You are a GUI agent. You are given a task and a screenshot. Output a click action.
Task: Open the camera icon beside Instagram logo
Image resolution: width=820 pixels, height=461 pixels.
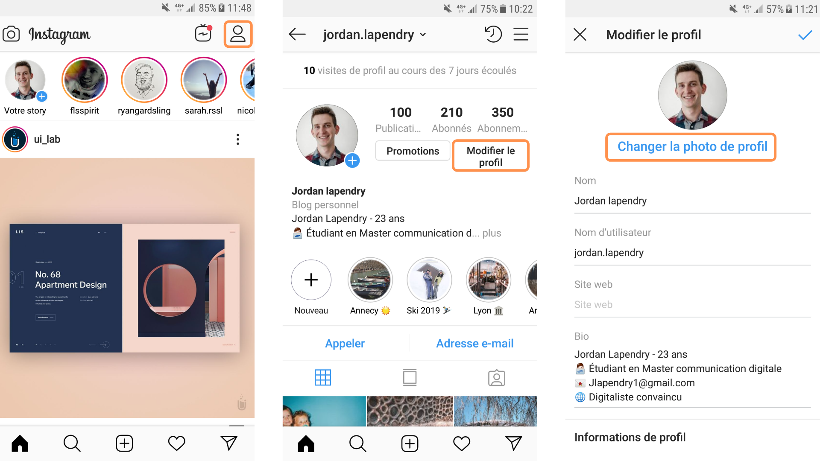(11, 34)
